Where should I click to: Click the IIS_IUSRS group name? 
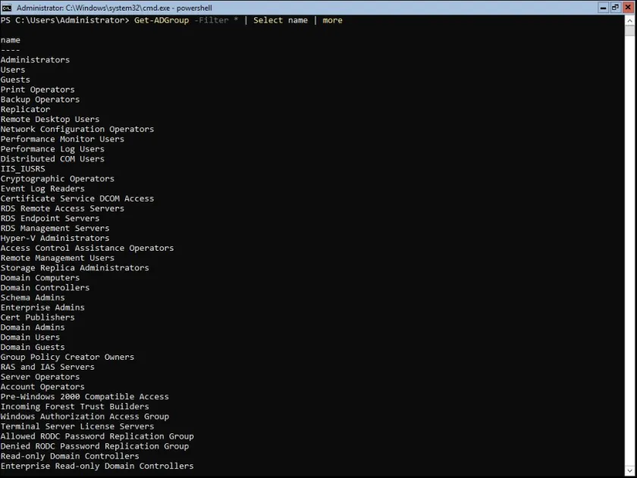click(23, 169)
